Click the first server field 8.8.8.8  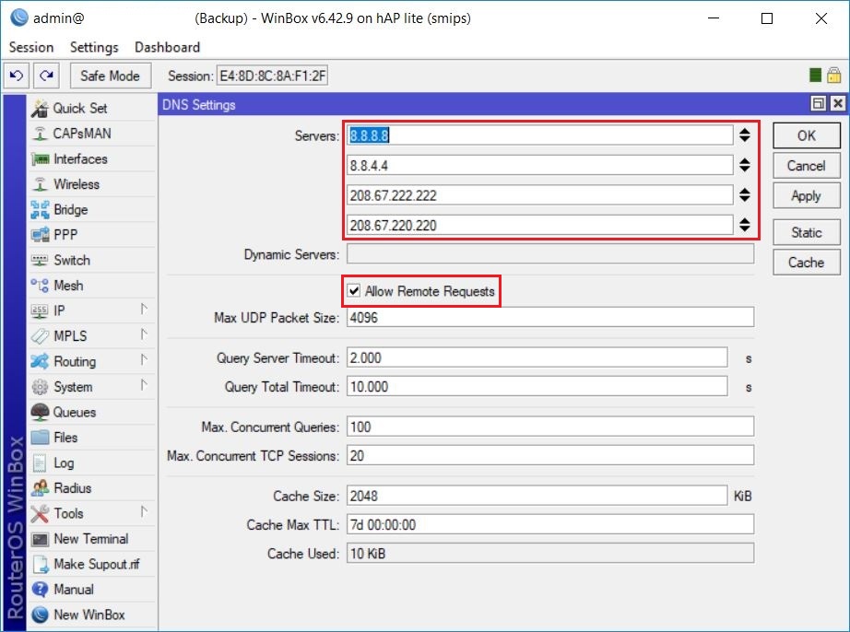pos(540,135)
